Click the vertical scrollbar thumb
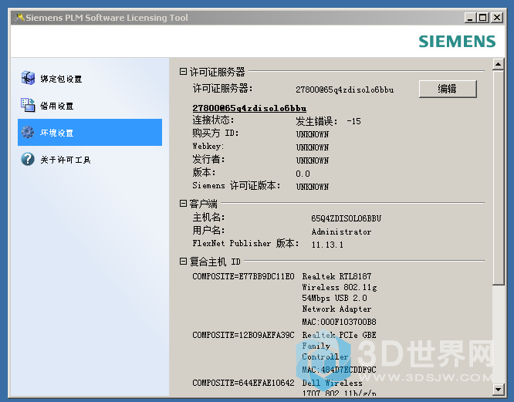The height and width of the screenshot is (402, 514). [499, 178]
